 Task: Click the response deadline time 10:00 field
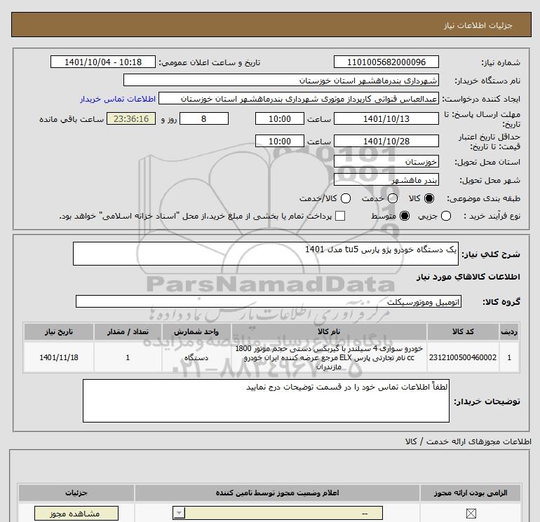[x=280, y=118]
